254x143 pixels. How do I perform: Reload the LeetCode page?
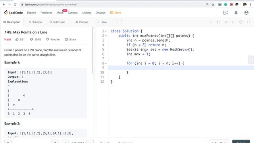tap(15, 4)
